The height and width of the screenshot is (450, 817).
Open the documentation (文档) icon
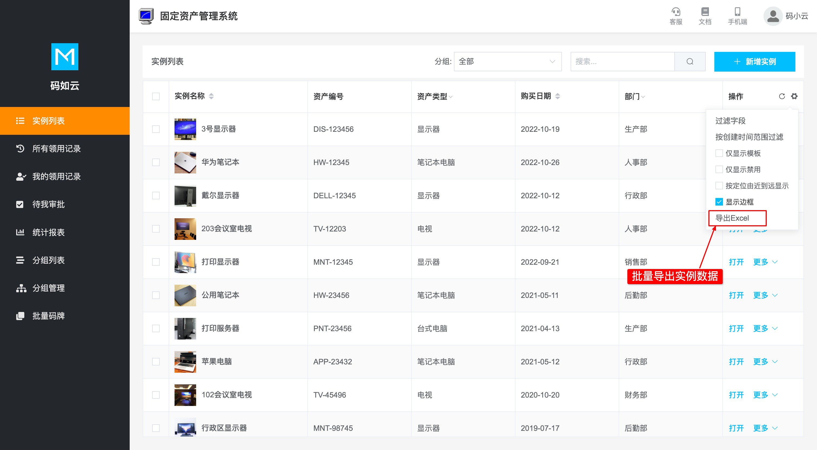pyautogui.click(x=705, y=16)
